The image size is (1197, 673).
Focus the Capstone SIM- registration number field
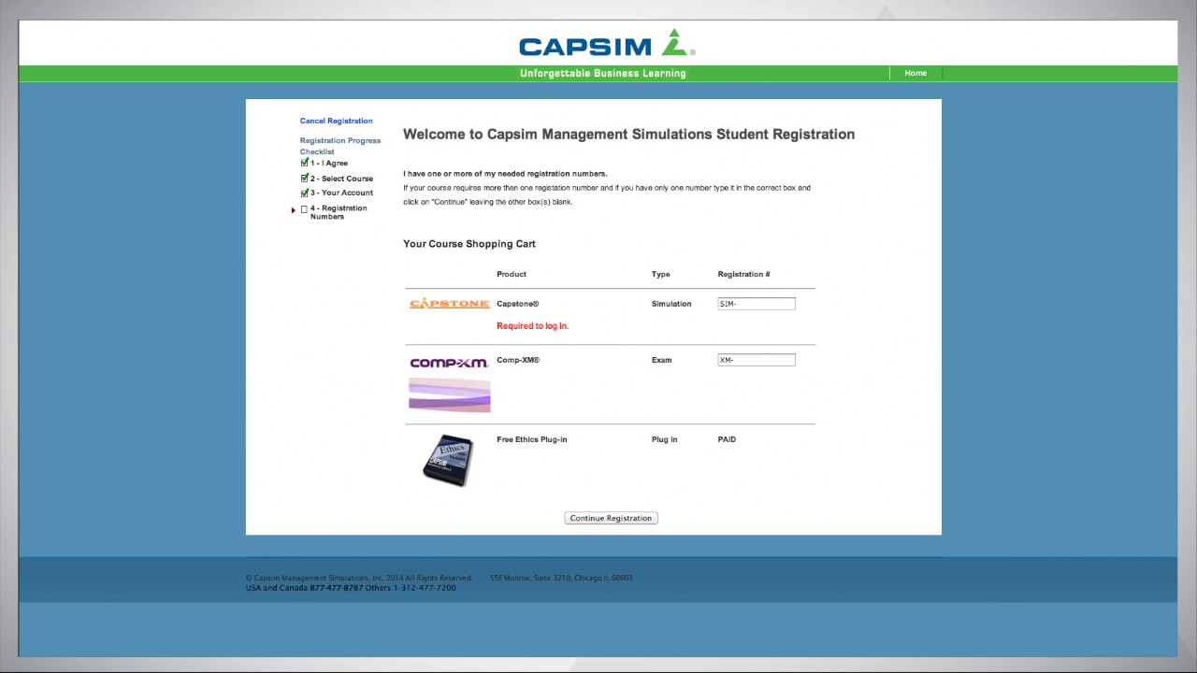[x=757, y=304]
